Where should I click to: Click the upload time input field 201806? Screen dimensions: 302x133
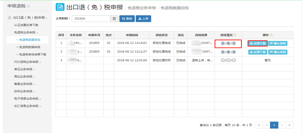(x=91, y=19)
